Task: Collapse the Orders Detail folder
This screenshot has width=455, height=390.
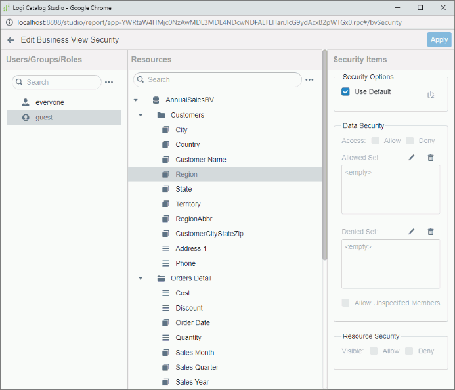Action: [141, 278]
